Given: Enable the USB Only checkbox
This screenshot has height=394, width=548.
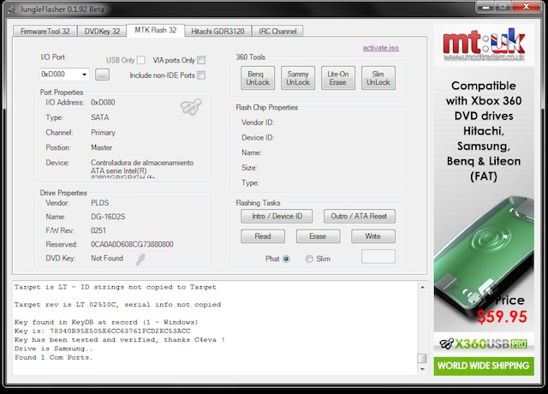Looking at the screenshot, I should (x=140, y=60).
